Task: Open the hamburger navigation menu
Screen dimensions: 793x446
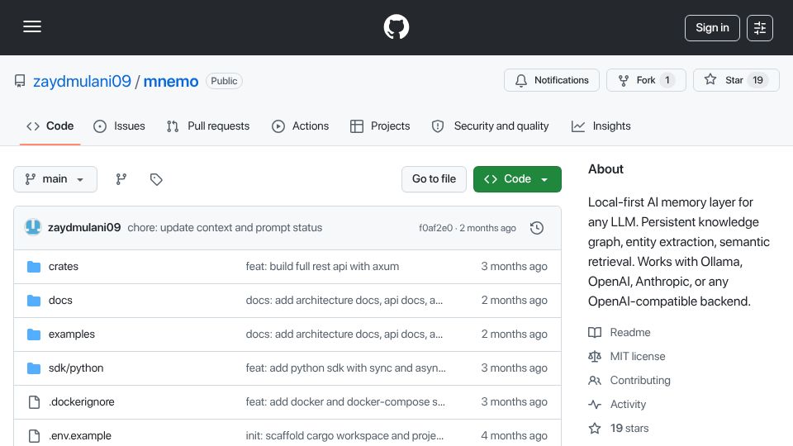Action: [32, 26]
